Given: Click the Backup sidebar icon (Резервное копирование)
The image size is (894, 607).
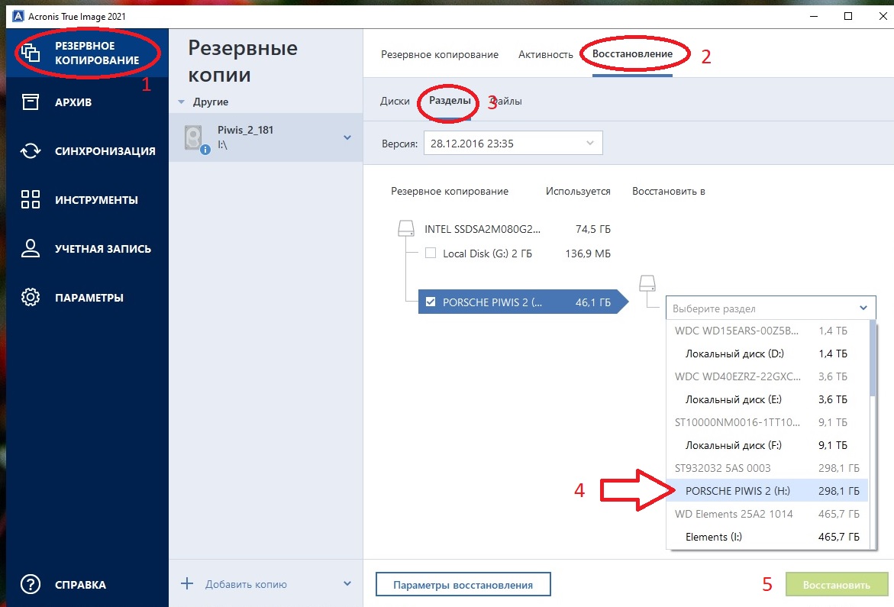Looking at the screenshot, I should point(31,53).
